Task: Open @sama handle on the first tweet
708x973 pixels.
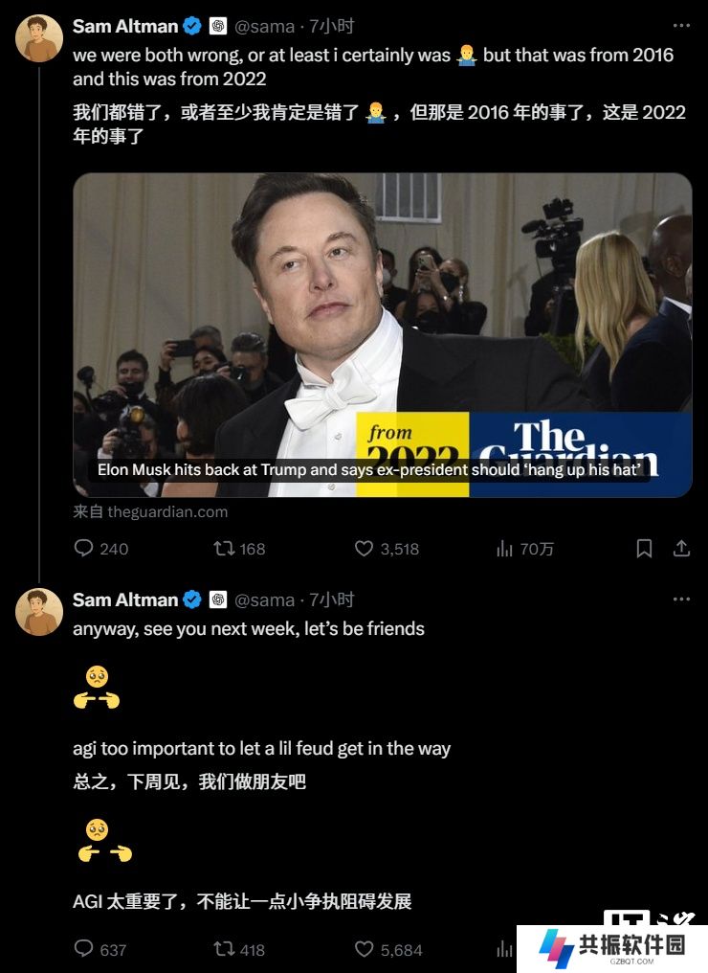Action: (264, 26)
